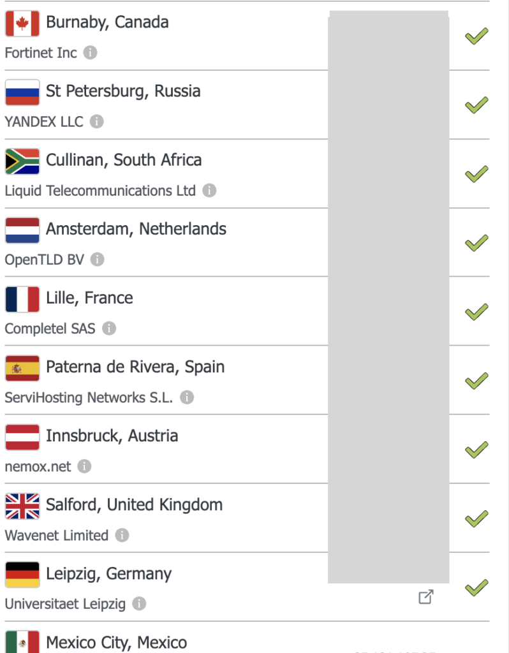Screen dimensions: 509x653
Task: Click the South Africa flag
Action: point(22,161)
